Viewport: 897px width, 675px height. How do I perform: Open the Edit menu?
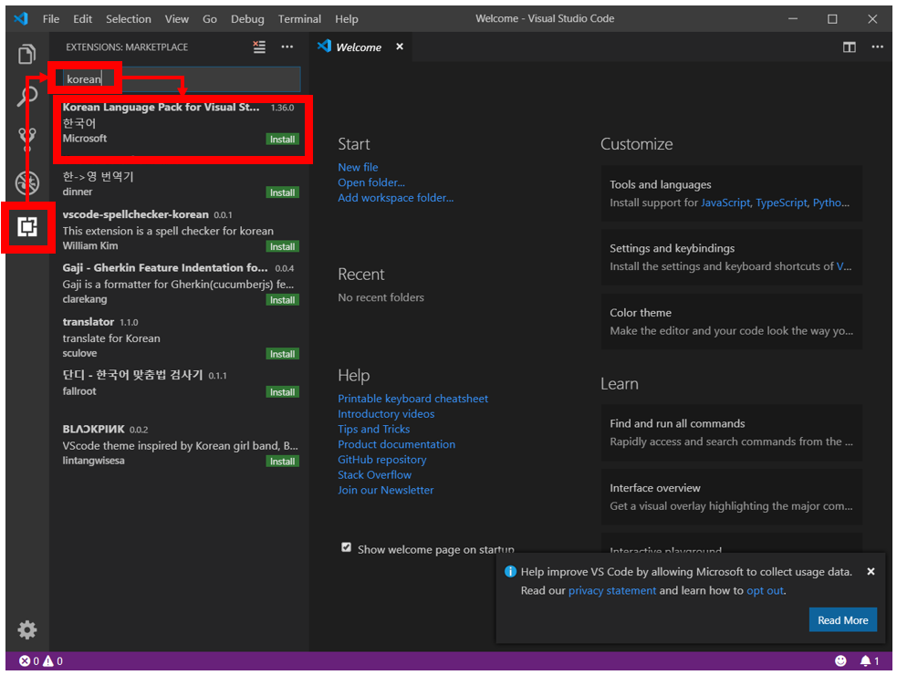click(x=82, y=19)
